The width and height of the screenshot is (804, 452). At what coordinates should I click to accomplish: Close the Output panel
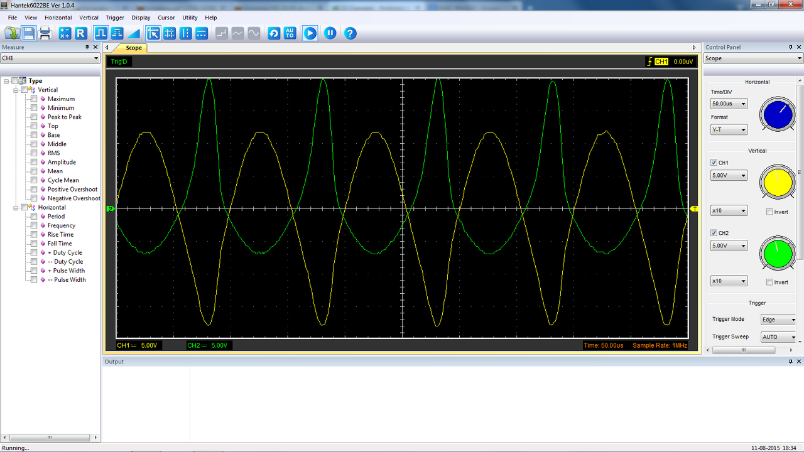800,362
